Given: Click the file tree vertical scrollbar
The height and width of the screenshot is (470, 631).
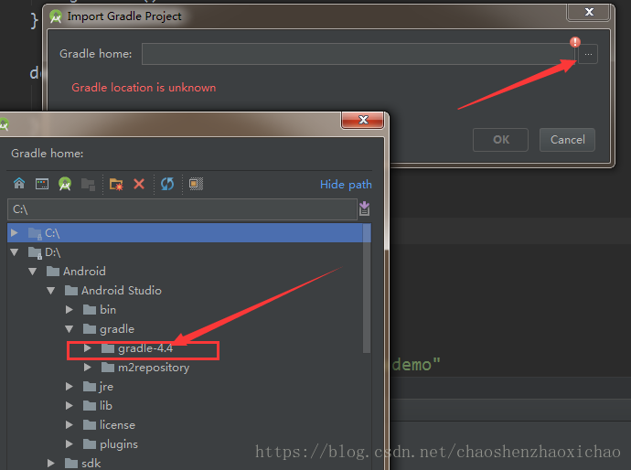Looking at the screenshot, I should coord(367,288).
